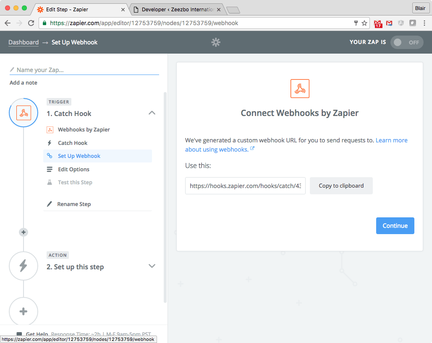
Task: Click the Get Help chat icon
Action: (19, 334)
